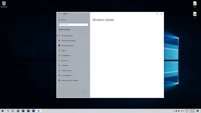Click the Find my device icon

point(59,70)
